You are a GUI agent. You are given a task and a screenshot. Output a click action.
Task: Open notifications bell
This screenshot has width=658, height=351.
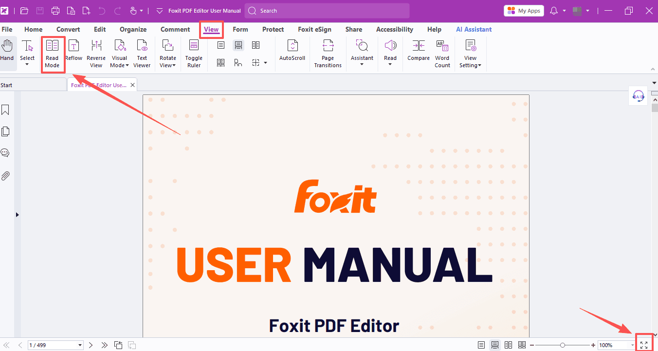[554, 11]
